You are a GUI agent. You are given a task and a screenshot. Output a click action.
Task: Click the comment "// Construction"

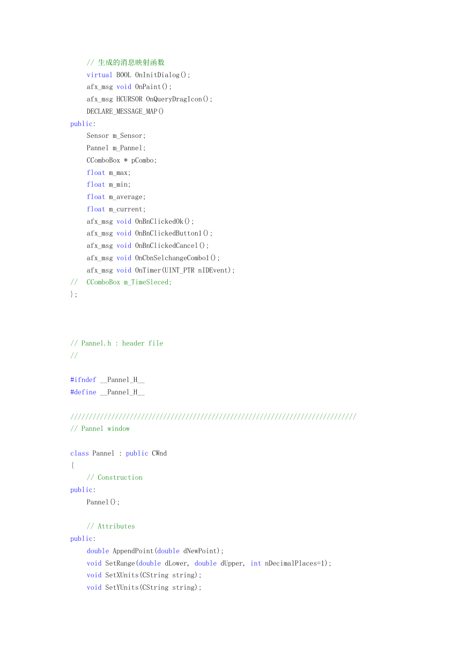pos(115,478)
